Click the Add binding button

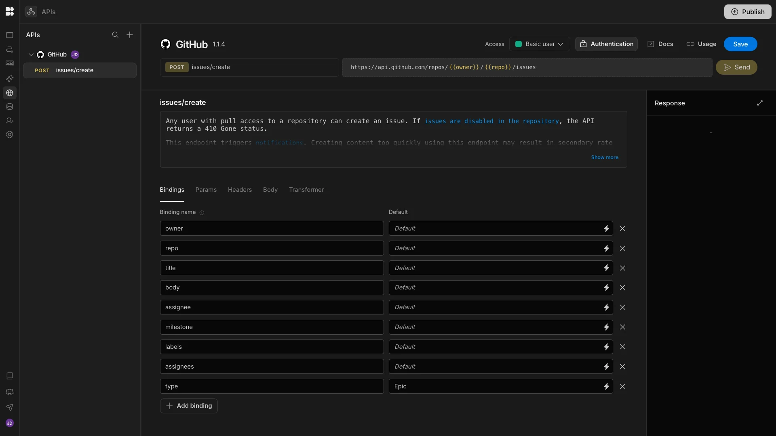[189, 406]
